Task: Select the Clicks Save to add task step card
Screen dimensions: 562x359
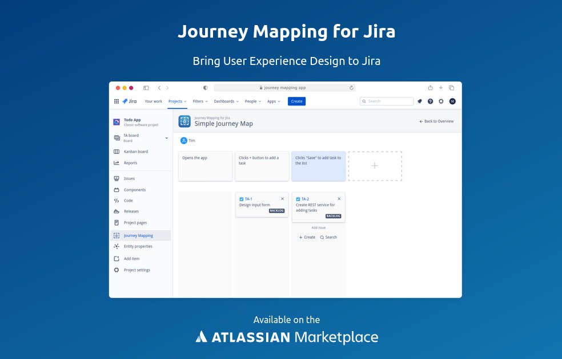Action: pos(318,166)
